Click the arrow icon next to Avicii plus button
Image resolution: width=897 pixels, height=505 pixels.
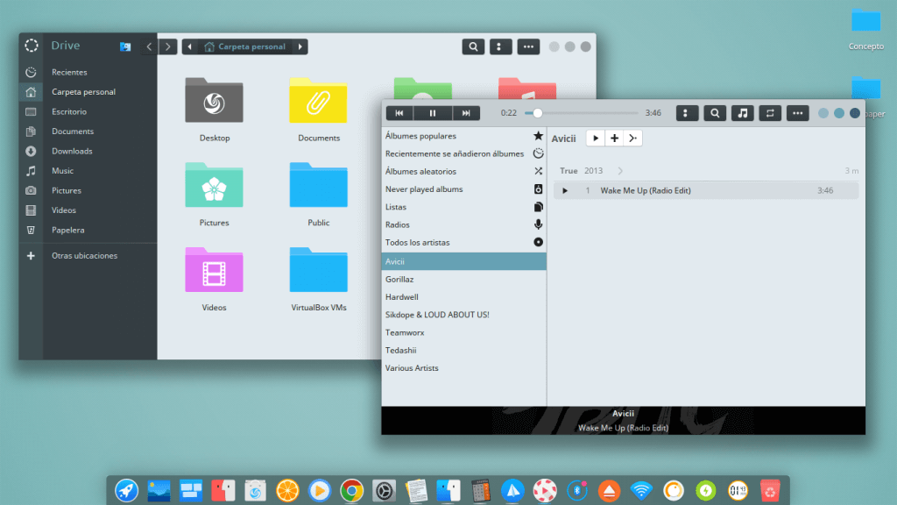[x=632, y=138]
